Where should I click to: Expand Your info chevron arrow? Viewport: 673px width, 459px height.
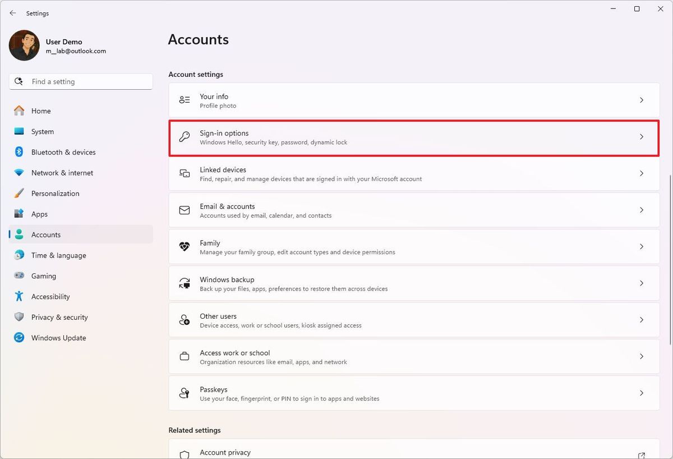642,100
